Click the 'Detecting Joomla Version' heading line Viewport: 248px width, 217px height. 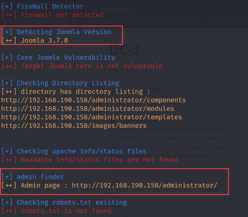56,32
